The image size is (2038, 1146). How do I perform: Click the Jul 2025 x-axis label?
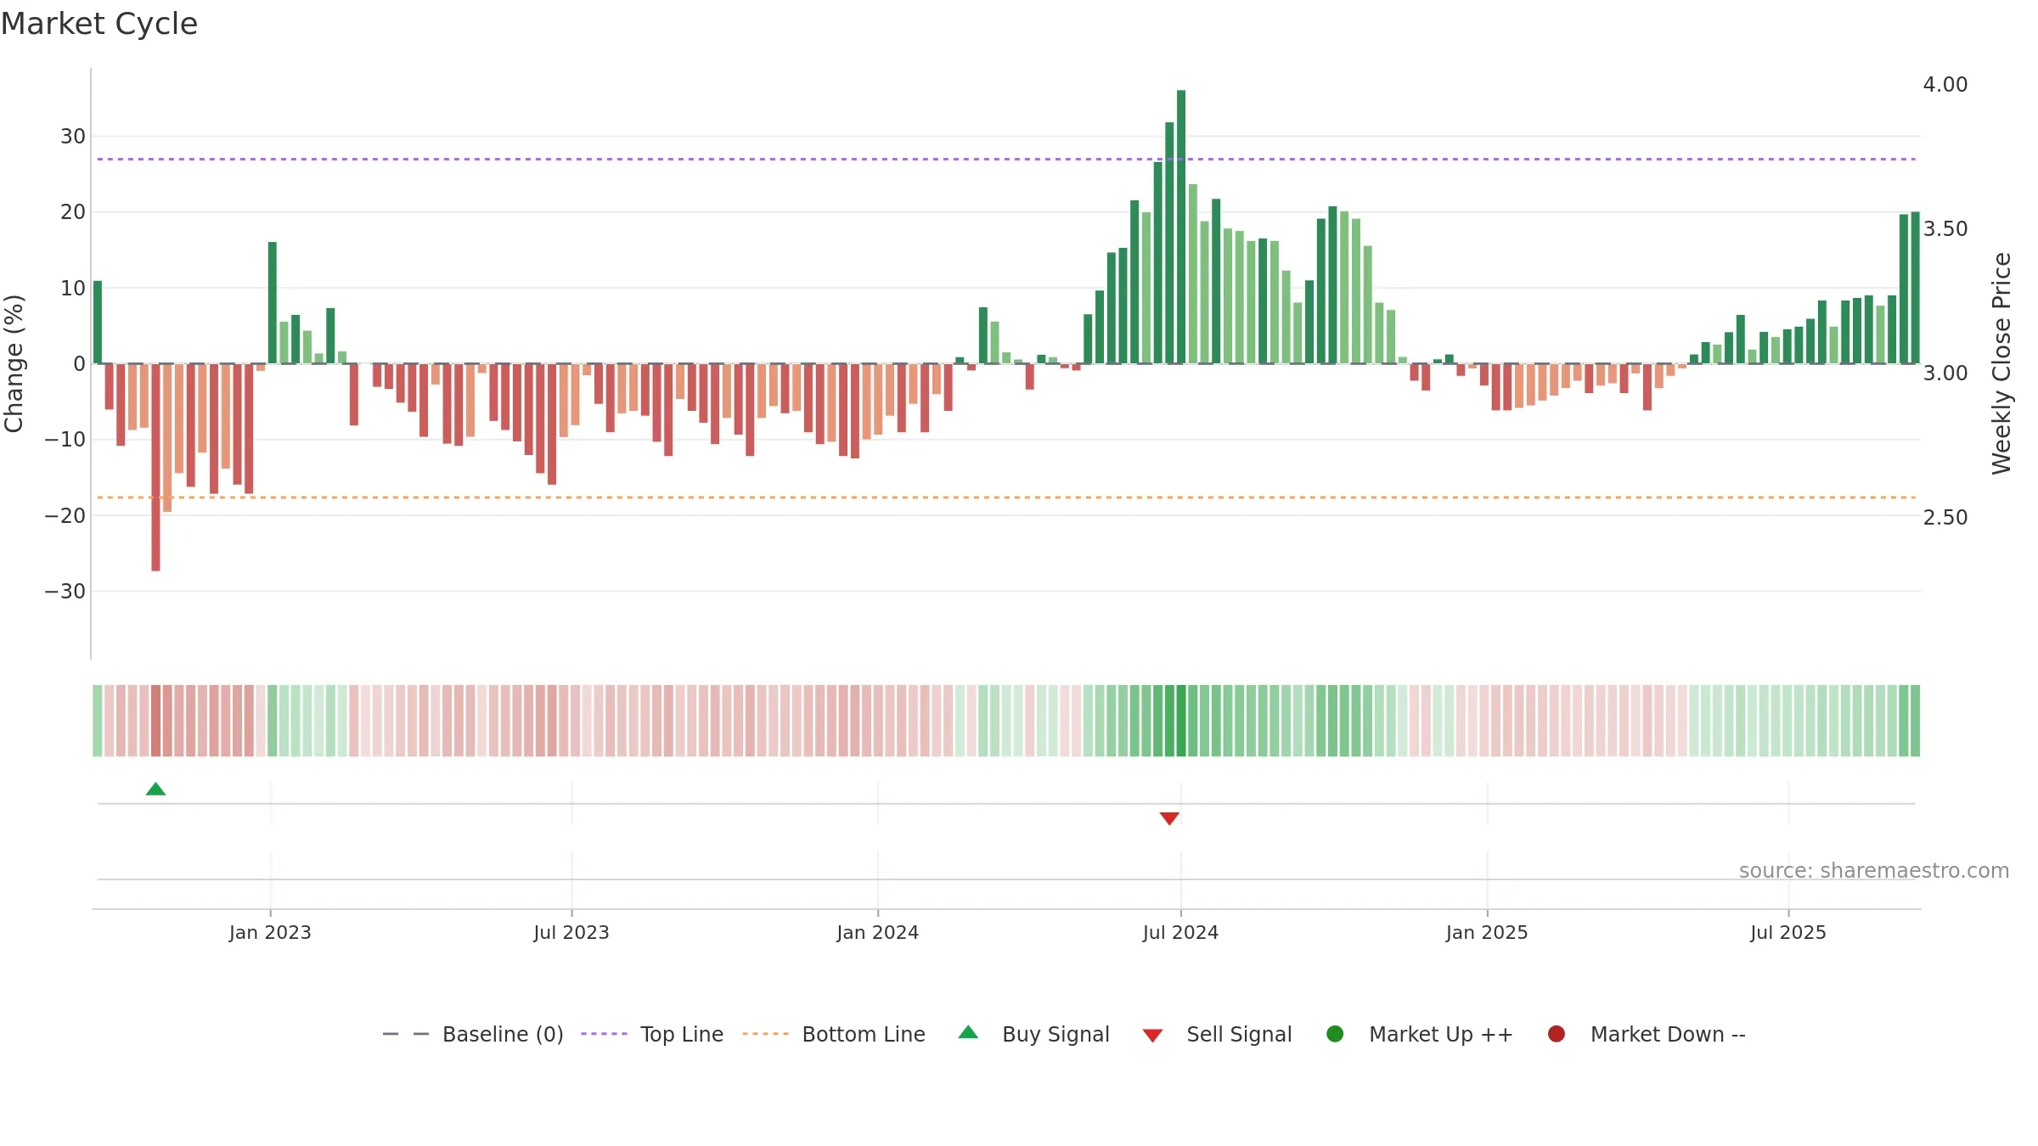[1788, 932]
